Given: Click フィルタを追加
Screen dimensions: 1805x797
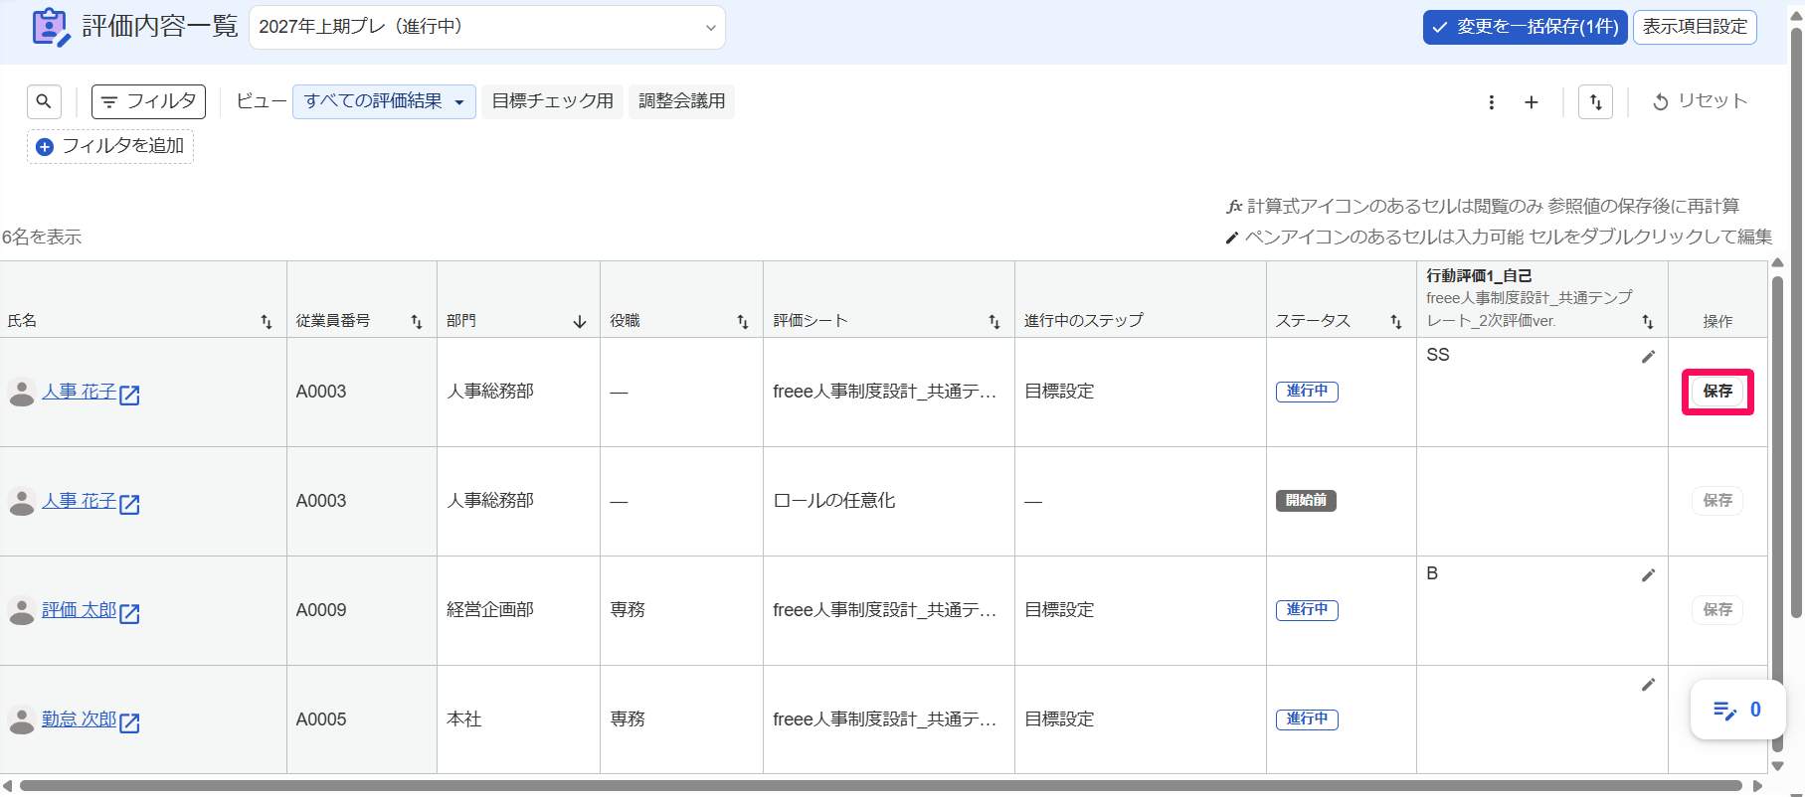Looking at the screenshot, I should point(110,146).
